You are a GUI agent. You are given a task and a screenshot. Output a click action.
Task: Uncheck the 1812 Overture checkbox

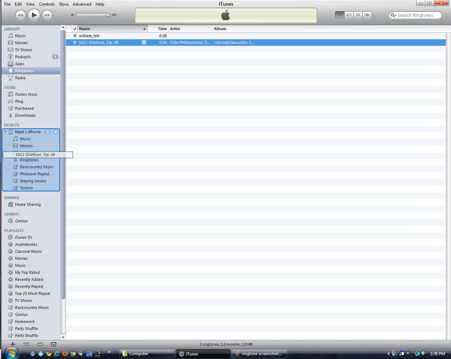pyautogui.click(x=75, y=42)
